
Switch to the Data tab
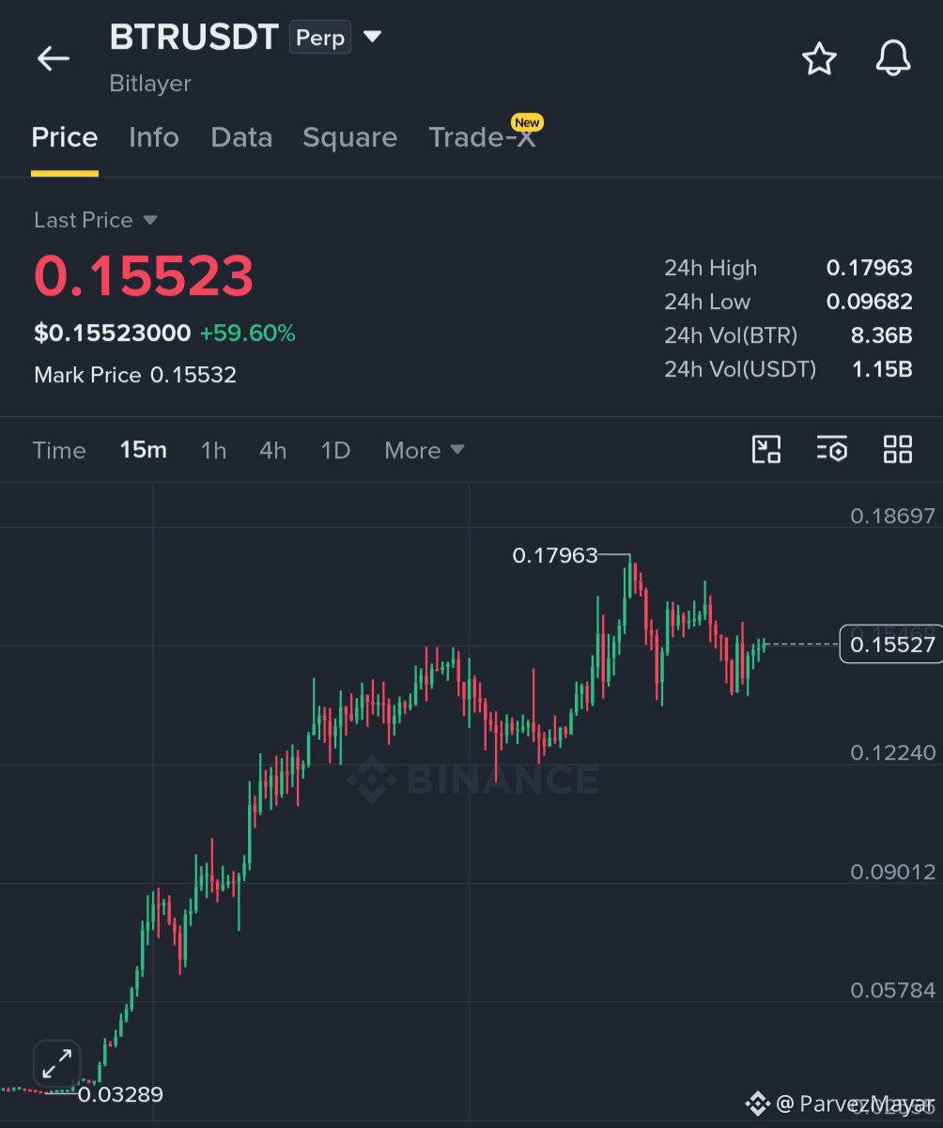[241, 138]
